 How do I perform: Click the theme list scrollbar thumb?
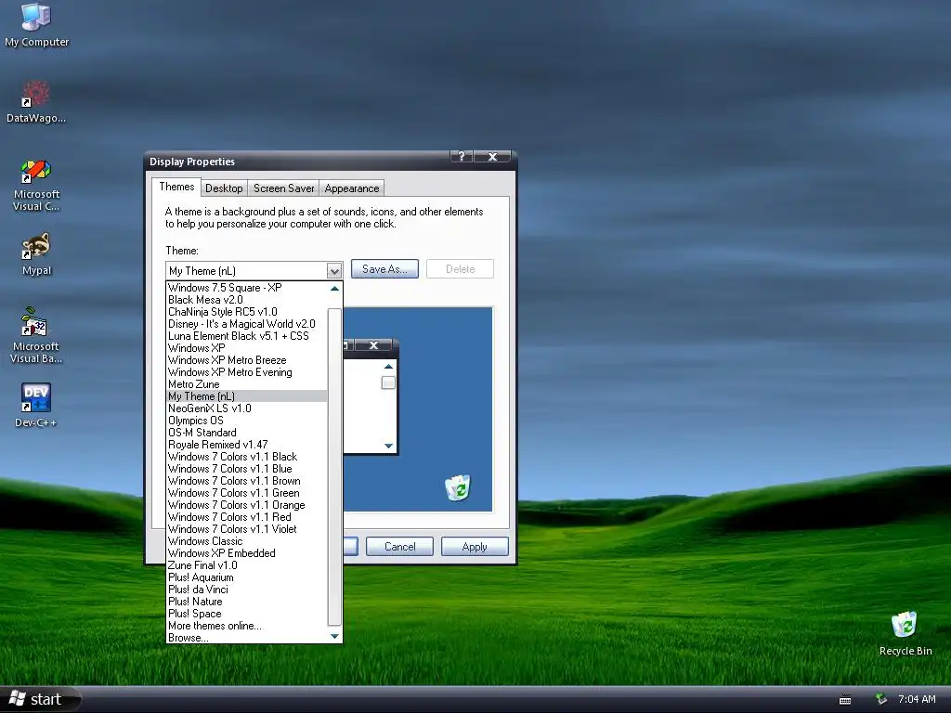(x=334, y=467)
